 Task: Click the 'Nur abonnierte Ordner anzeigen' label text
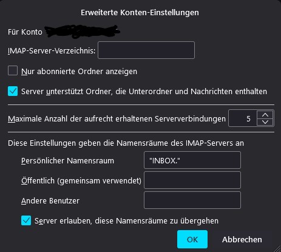(79, 72)
